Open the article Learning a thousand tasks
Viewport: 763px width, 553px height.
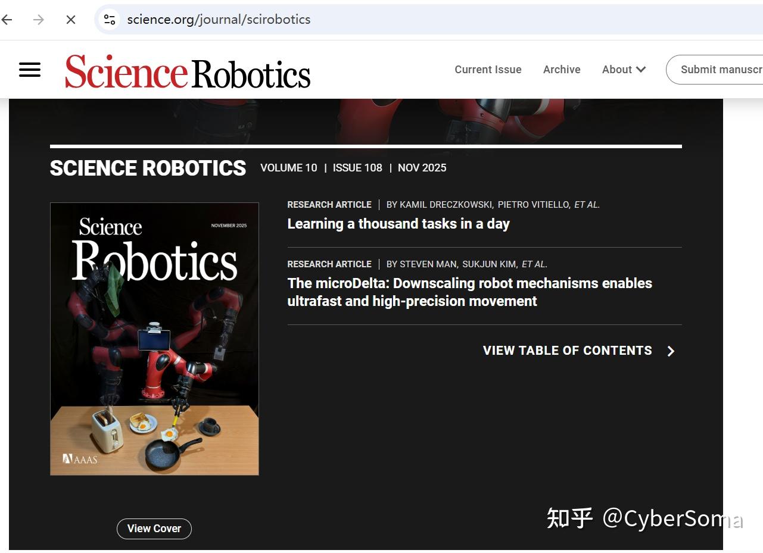click(x=398, y=224)
